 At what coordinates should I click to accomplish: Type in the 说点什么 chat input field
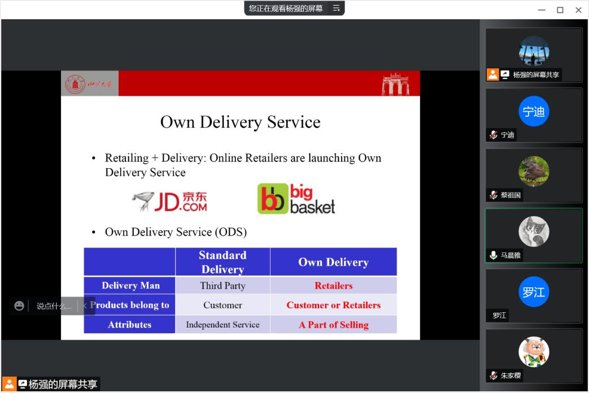[x=54, y=306]
